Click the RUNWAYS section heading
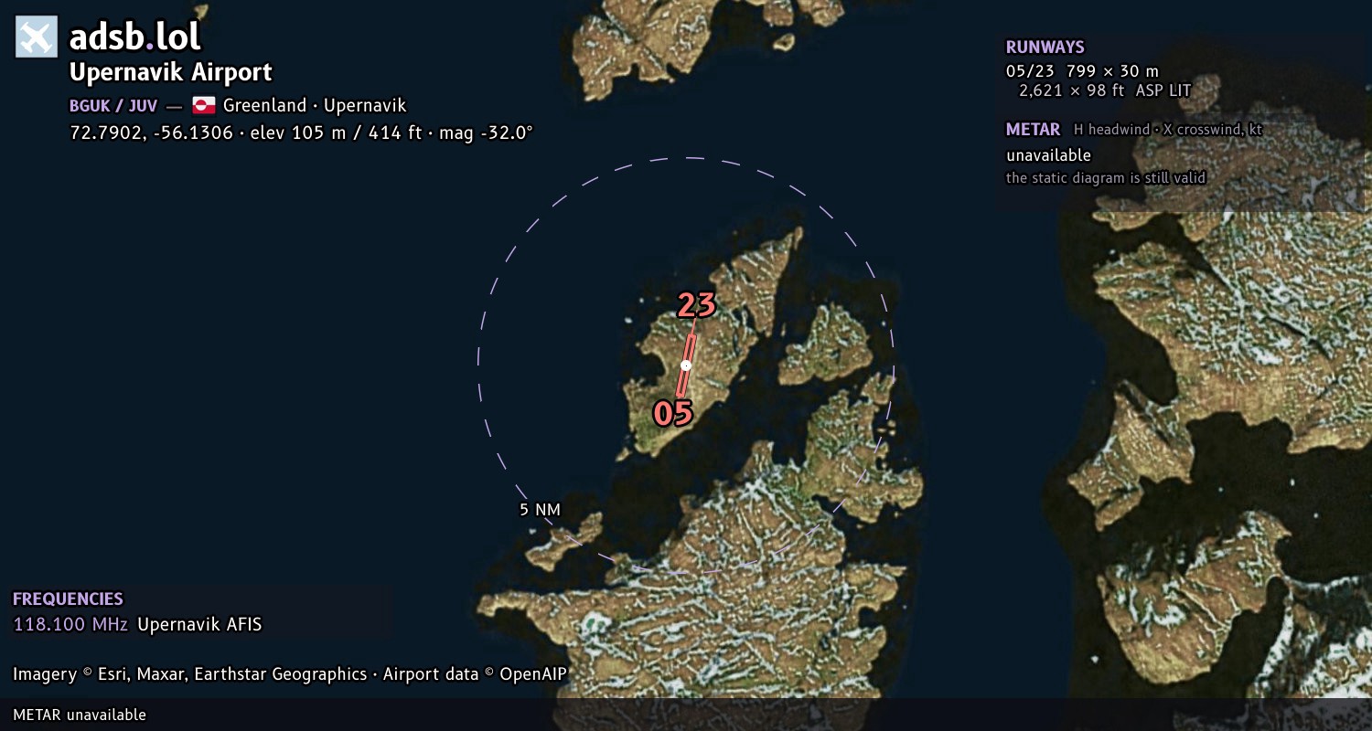Image resolution: width=1372 pixels, height=731 pixels. [1045, 48]
